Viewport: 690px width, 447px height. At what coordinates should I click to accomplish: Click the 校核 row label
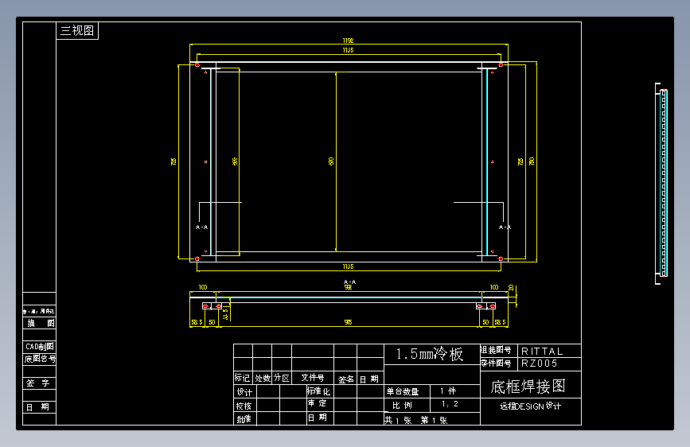click(x=244, y=406)
